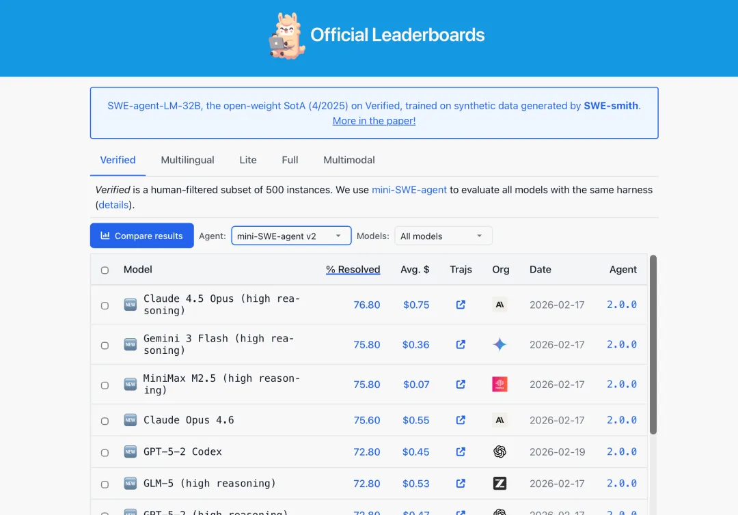Toggle the select-all checkbox in table header
Viewport: 738px width, 515px height.
click(105, 270)
